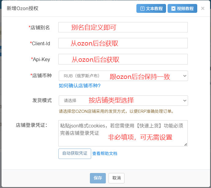Click the 新增Ozon授权 dialog title
The height and width of the screenshot is (188, 211).
click(x=23, y=8)
